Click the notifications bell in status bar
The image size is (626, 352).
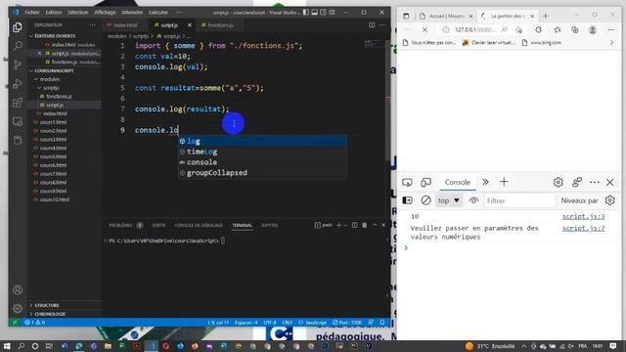(x=382, y=322)
